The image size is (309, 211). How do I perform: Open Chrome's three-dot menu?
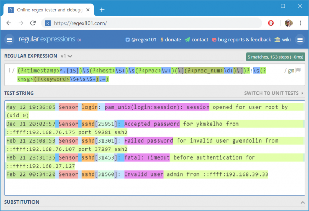pos(300,23)
